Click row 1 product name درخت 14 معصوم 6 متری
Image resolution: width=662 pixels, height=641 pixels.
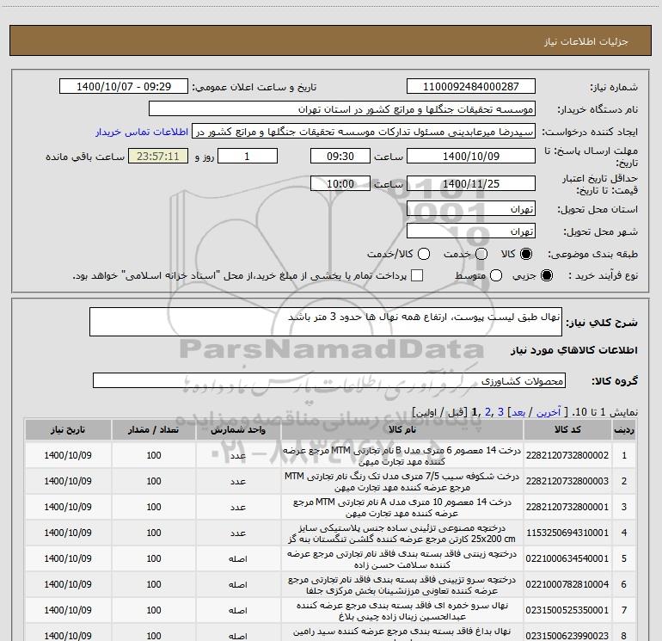[402, 456]
